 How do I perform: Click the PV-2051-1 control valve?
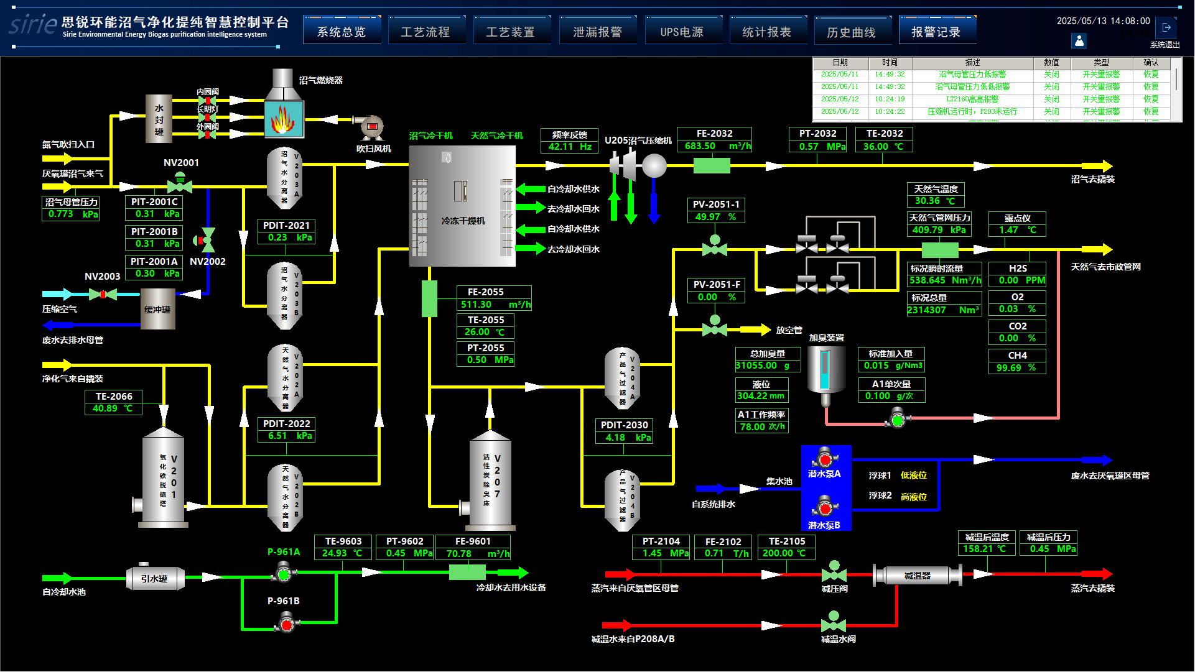click(715, 245)
